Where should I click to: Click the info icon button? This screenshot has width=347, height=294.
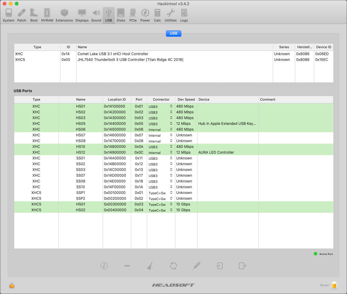[104, 266]
